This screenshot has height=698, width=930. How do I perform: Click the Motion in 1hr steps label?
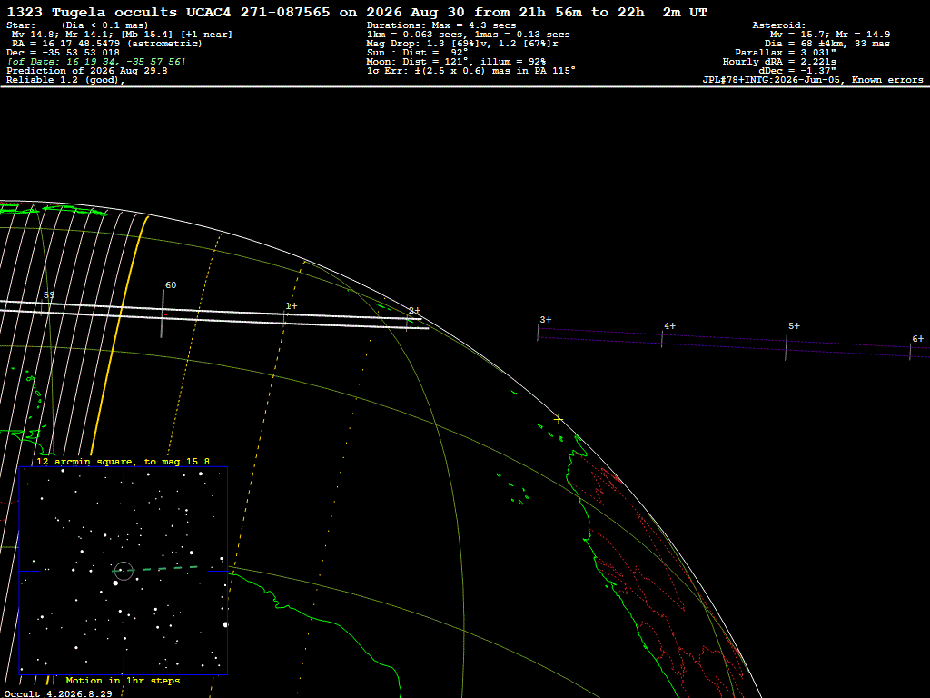pyautogui.click(x=123, y=681)
